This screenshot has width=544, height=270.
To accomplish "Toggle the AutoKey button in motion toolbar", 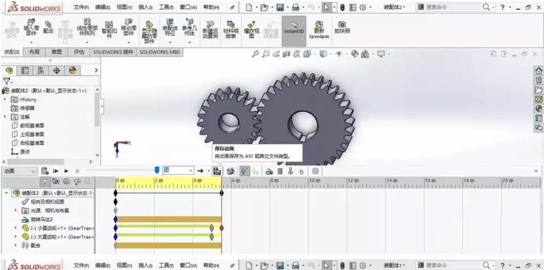I will 245,171.
